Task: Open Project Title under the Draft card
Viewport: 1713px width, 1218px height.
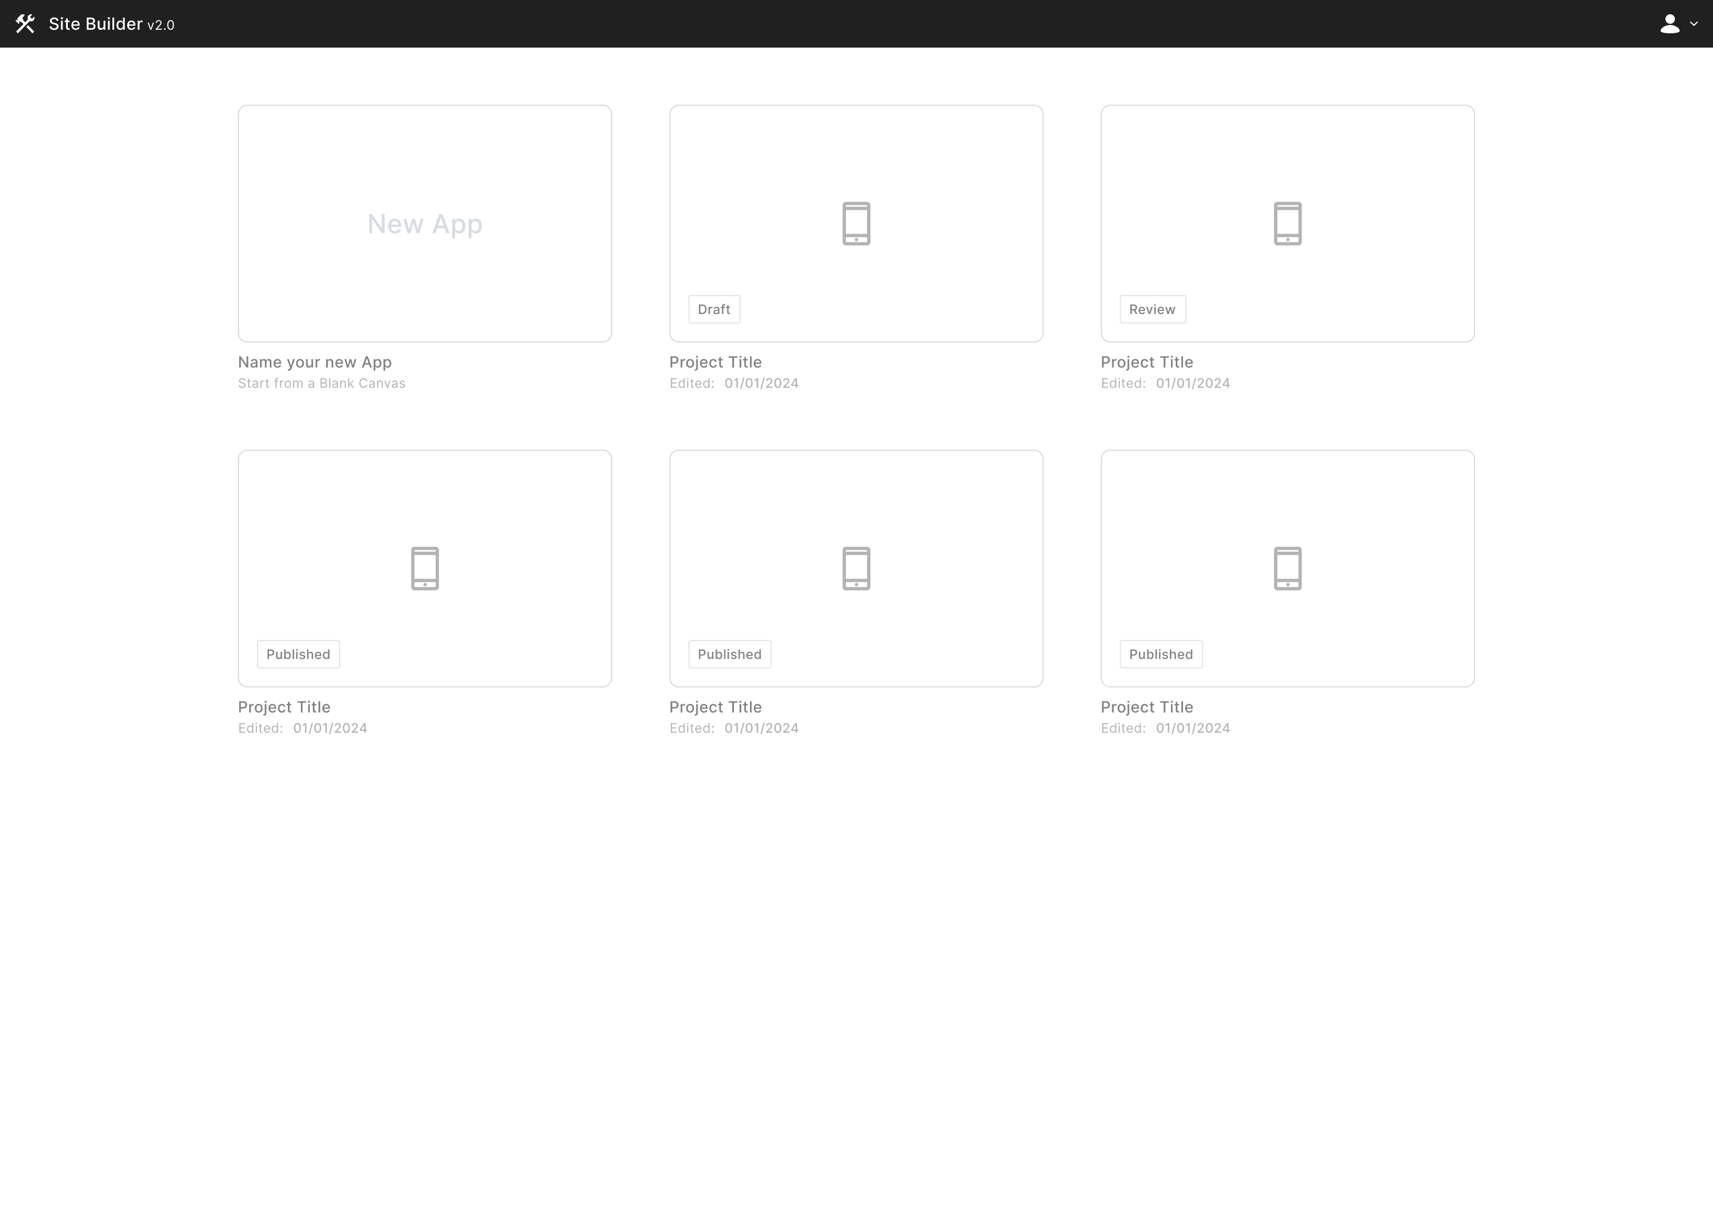Action: [715, 362]
